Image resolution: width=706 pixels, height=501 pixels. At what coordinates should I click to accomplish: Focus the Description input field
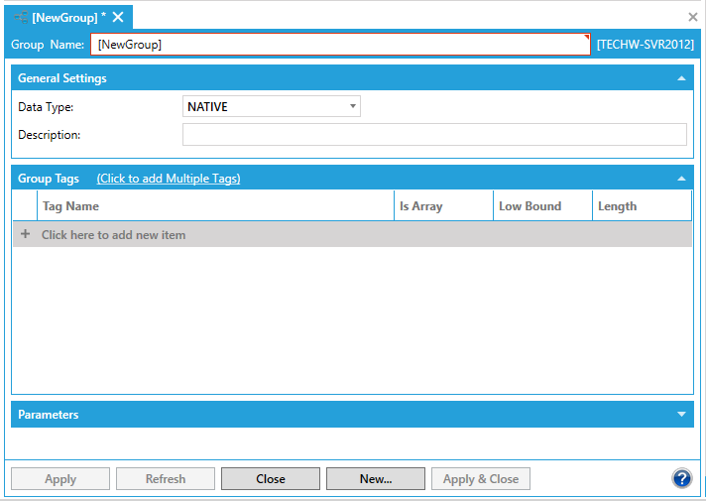click(434, 135)
